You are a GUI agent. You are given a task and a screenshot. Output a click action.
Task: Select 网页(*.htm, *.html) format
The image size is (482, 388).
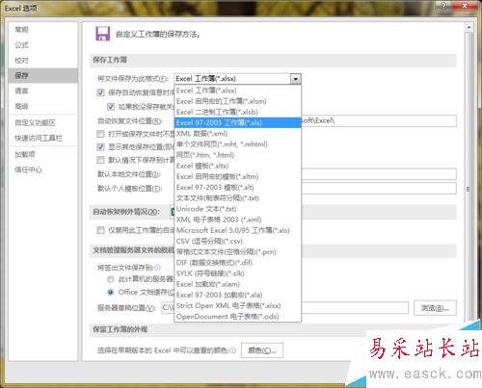pos(237,155)
